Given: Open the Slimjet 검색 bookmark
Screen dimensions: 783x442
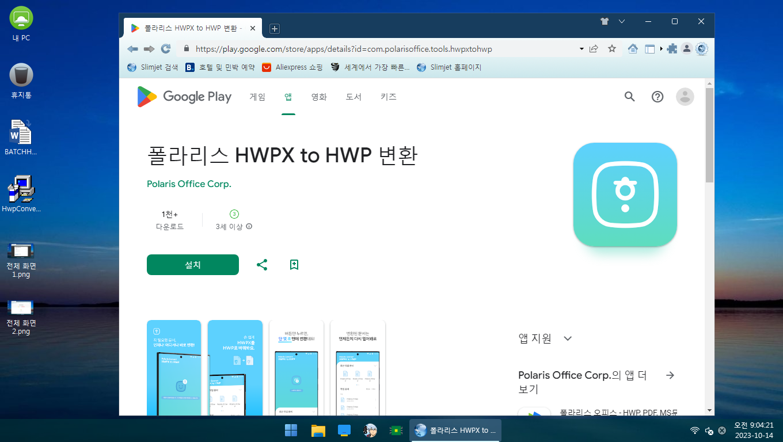Looking at the screenshot, I should (x=153, y=67).
